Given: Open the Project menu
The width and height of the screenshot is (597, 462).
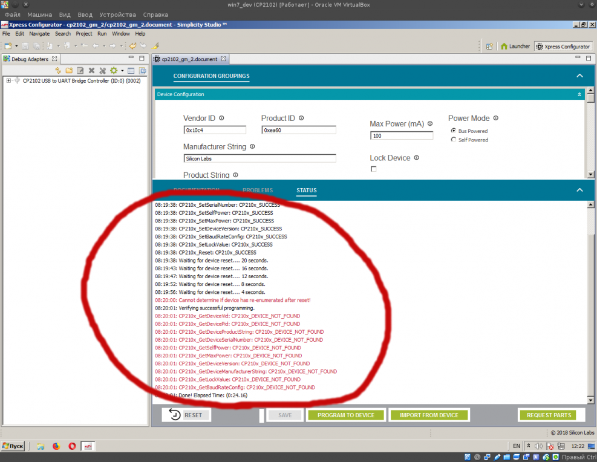Looking at the screenshot, I should point(84,34).
